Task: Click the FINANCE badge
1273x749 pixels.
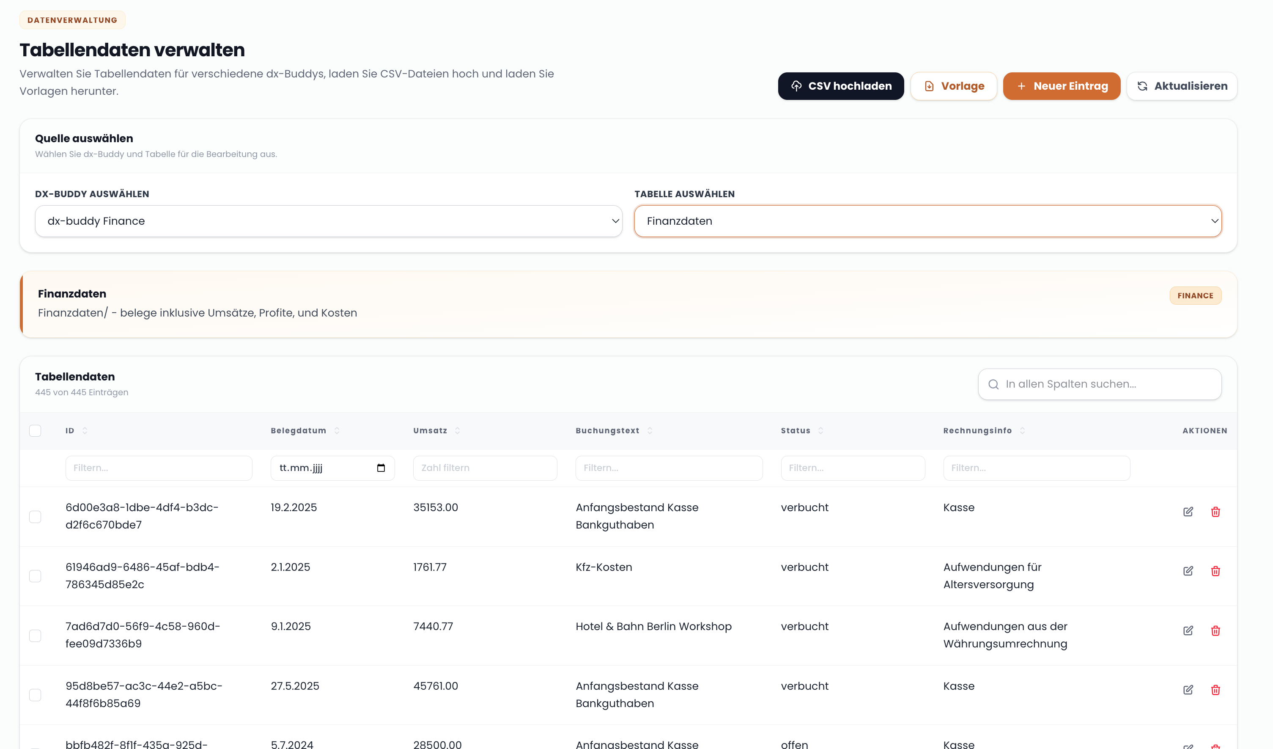Action: coord(1195,296)
